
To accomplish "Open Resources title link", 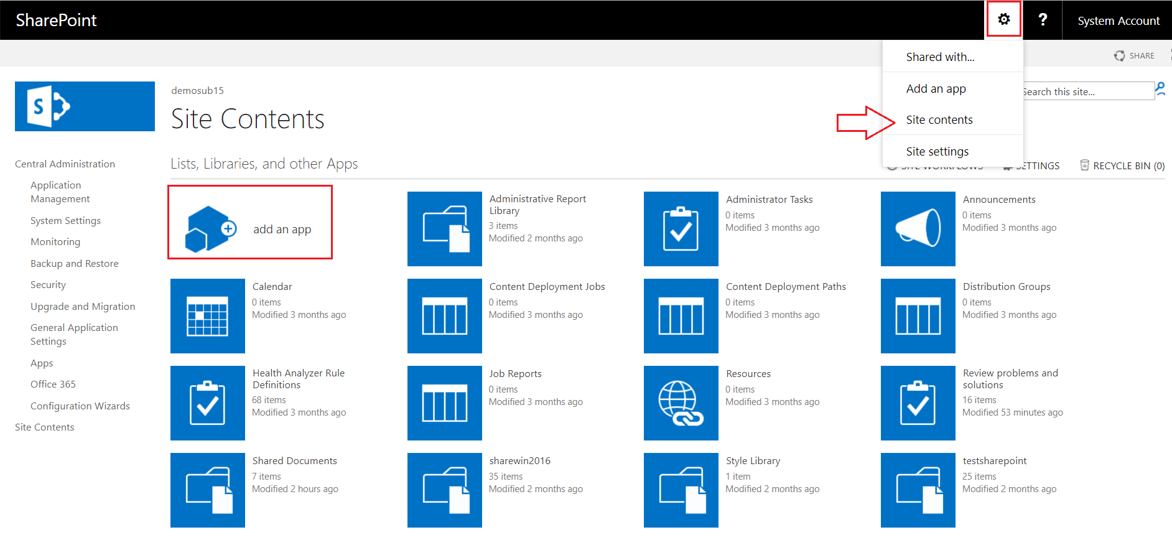I will 748,373.
